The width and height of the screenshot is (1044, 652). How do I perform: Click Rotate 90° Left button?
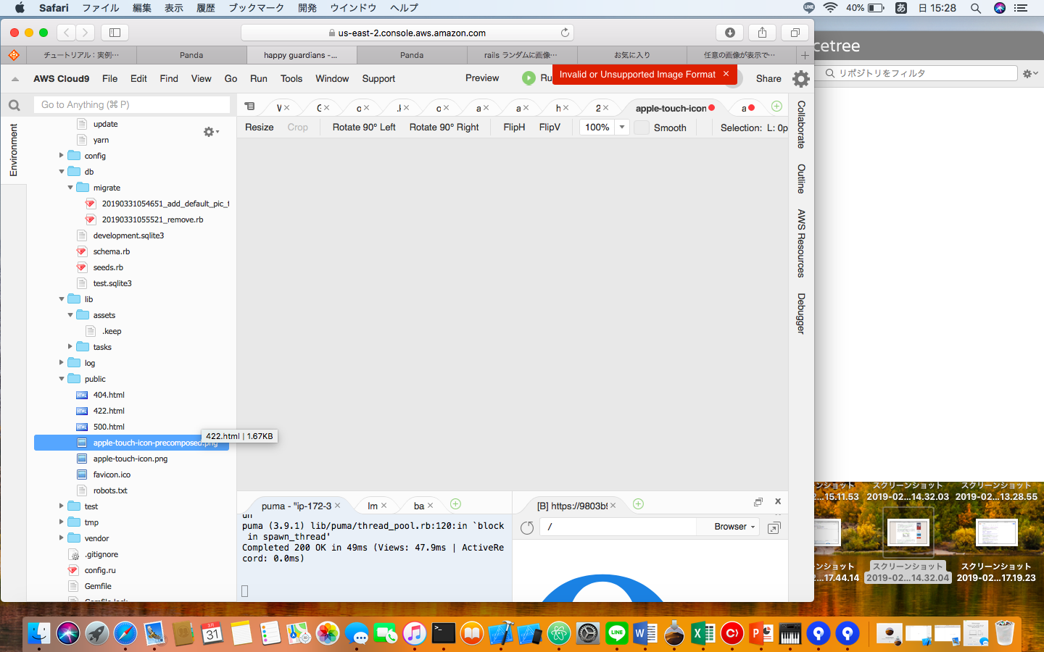coord(364,128)
